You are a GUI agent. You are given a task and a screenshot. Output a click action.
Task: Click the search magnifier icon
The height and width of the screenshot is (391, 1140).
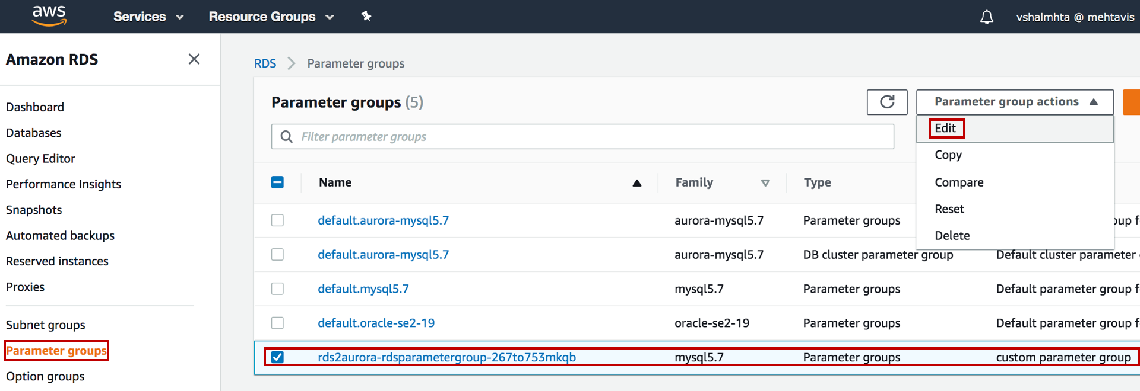(286, 137)
